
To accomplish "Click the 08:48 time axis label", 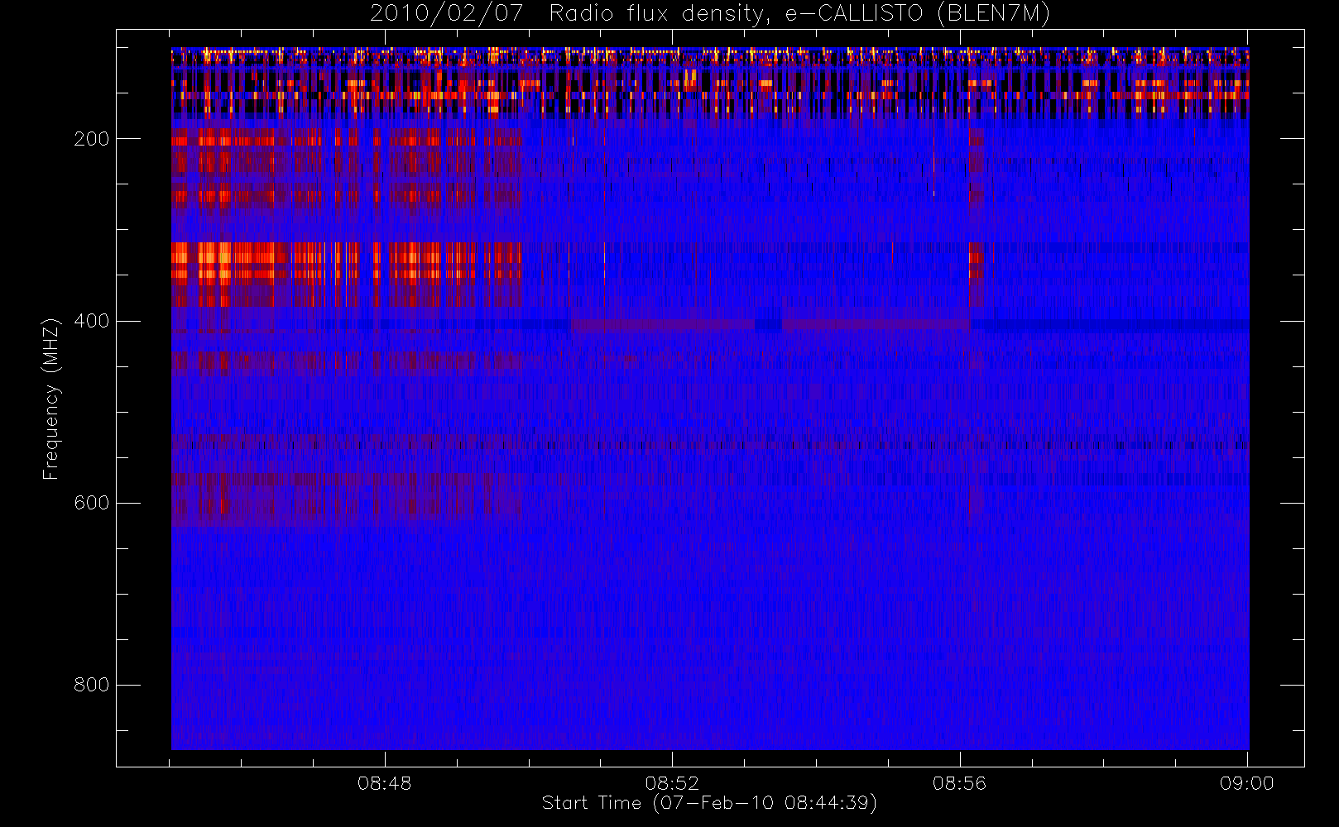I will pos(385,783).
